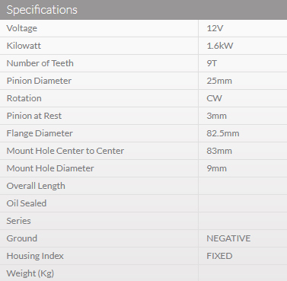
Task: Click the CW rotation value
Action: coord(214,98)
